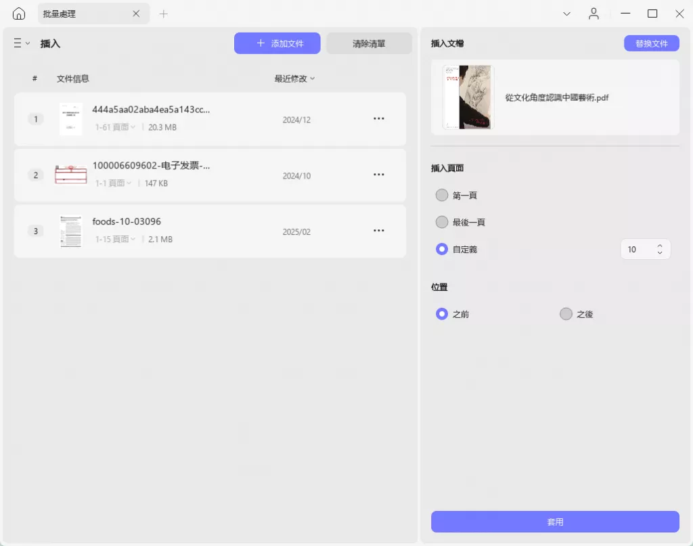Click row number 2 badge
Screen dimensions: 693x546
pyautogui.click(x=36, y=175)
